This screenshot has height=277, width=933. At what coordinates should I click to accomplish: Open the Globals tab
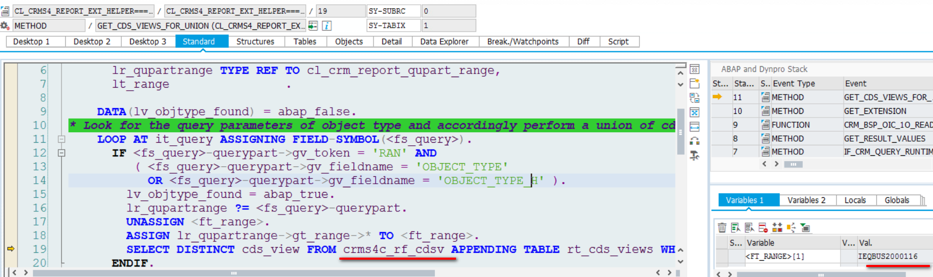(897, 200)
